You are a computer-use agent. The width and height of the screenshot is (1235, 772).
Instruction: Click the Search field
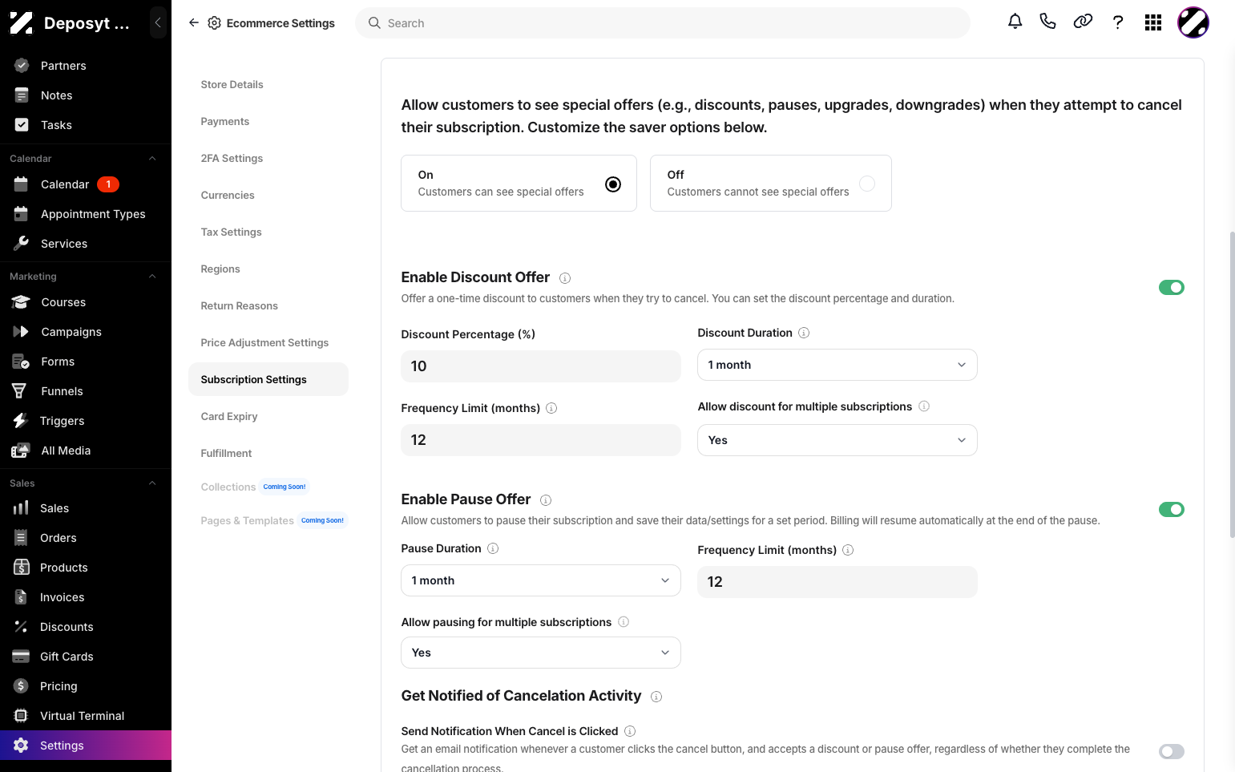point(662,23)
